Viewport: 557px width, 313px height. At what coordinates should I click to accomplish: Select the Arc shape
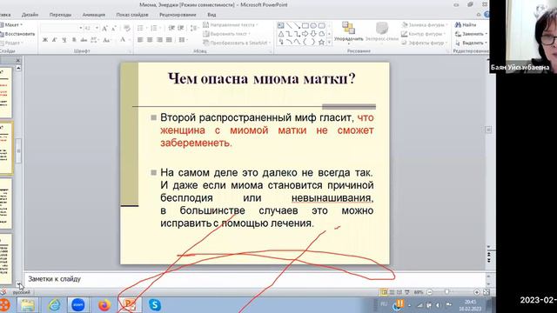(x=289, y=43)
